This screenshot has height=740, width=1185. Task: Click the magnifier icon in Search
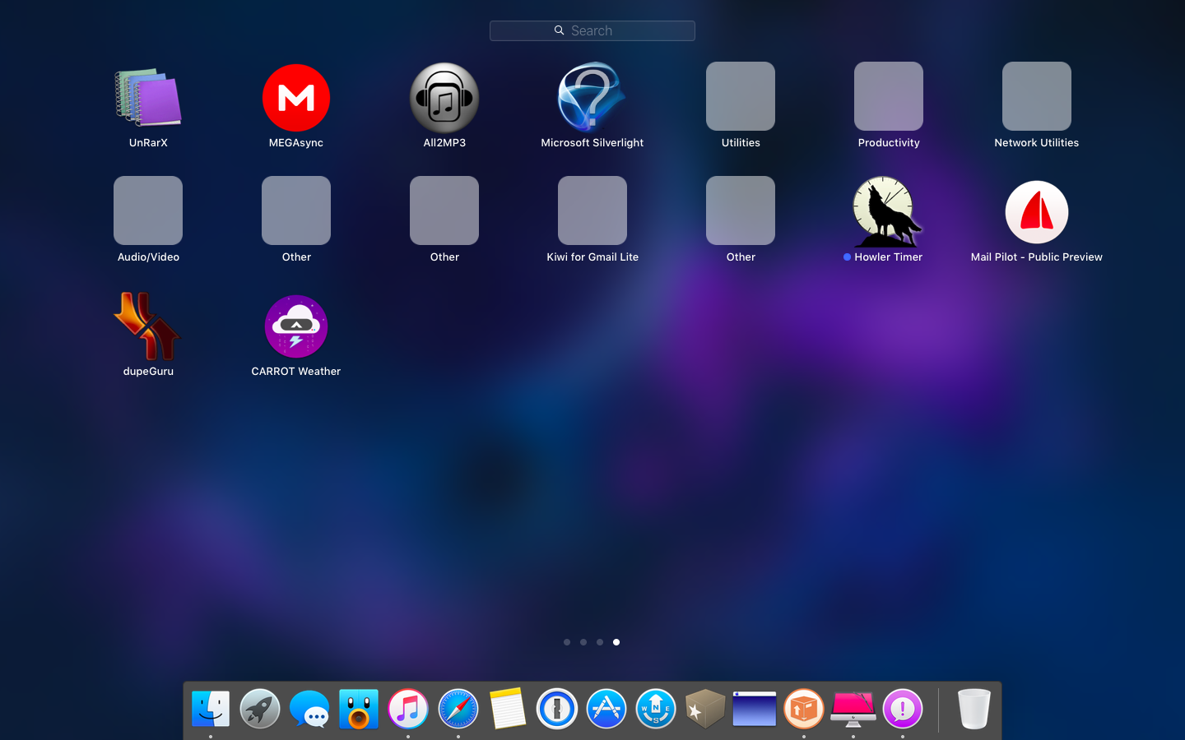[559, 30]
